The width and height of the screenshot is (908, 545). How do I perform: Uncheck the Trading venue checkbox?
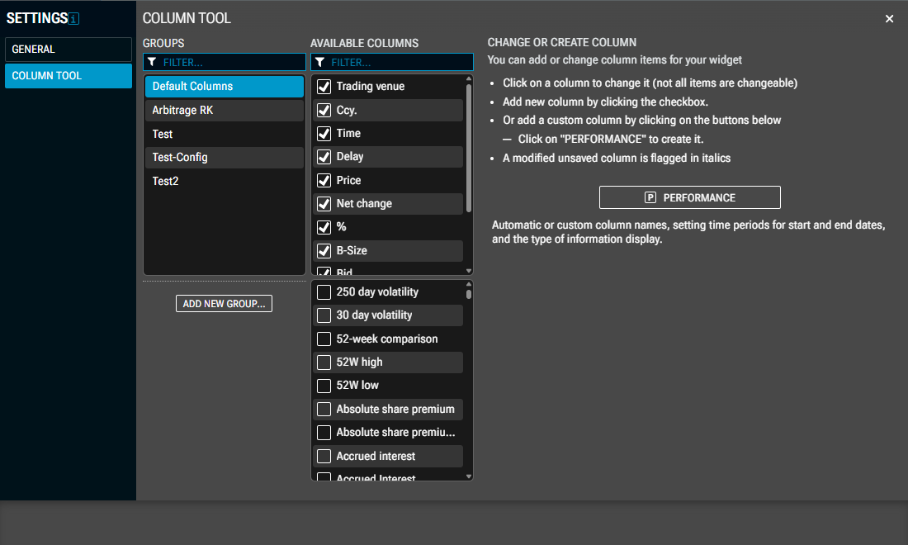pyautogui.click(x=324, y=87)
